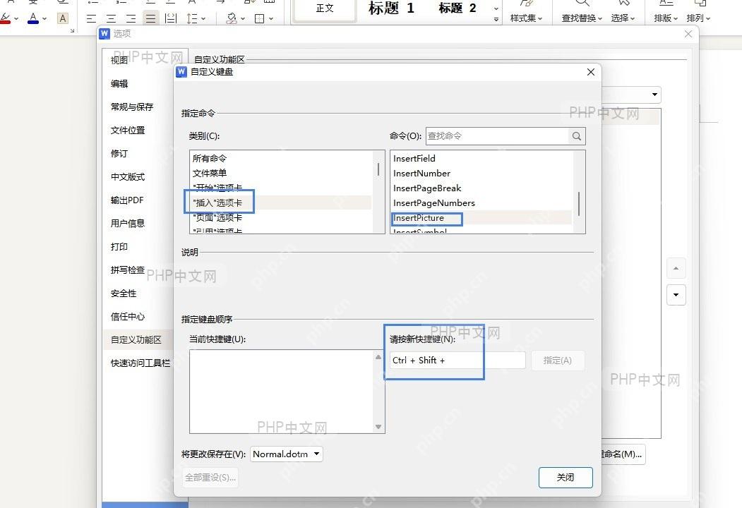Click the search magnifier in the command box

click(576, 136)
